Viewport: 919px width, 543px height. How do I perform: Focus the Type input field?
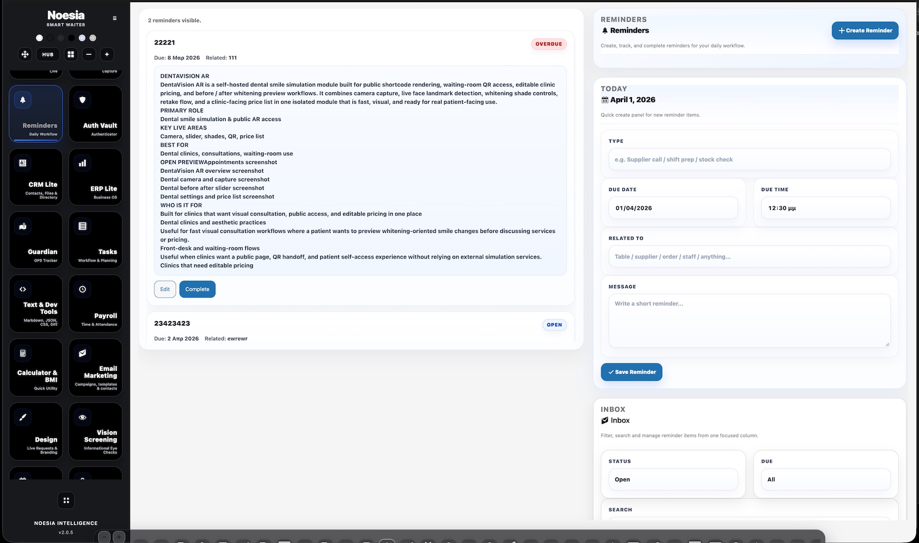coord(749,160)
